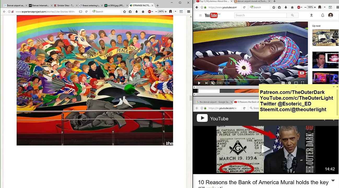Bookmark the YouTube page with the star icon
339x188 pixels.
274,7
